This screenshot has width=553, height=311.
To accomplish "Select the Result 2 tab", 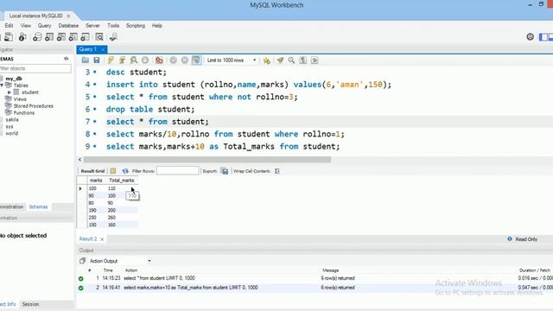I will pyautogui.click(x=88, y=239).
